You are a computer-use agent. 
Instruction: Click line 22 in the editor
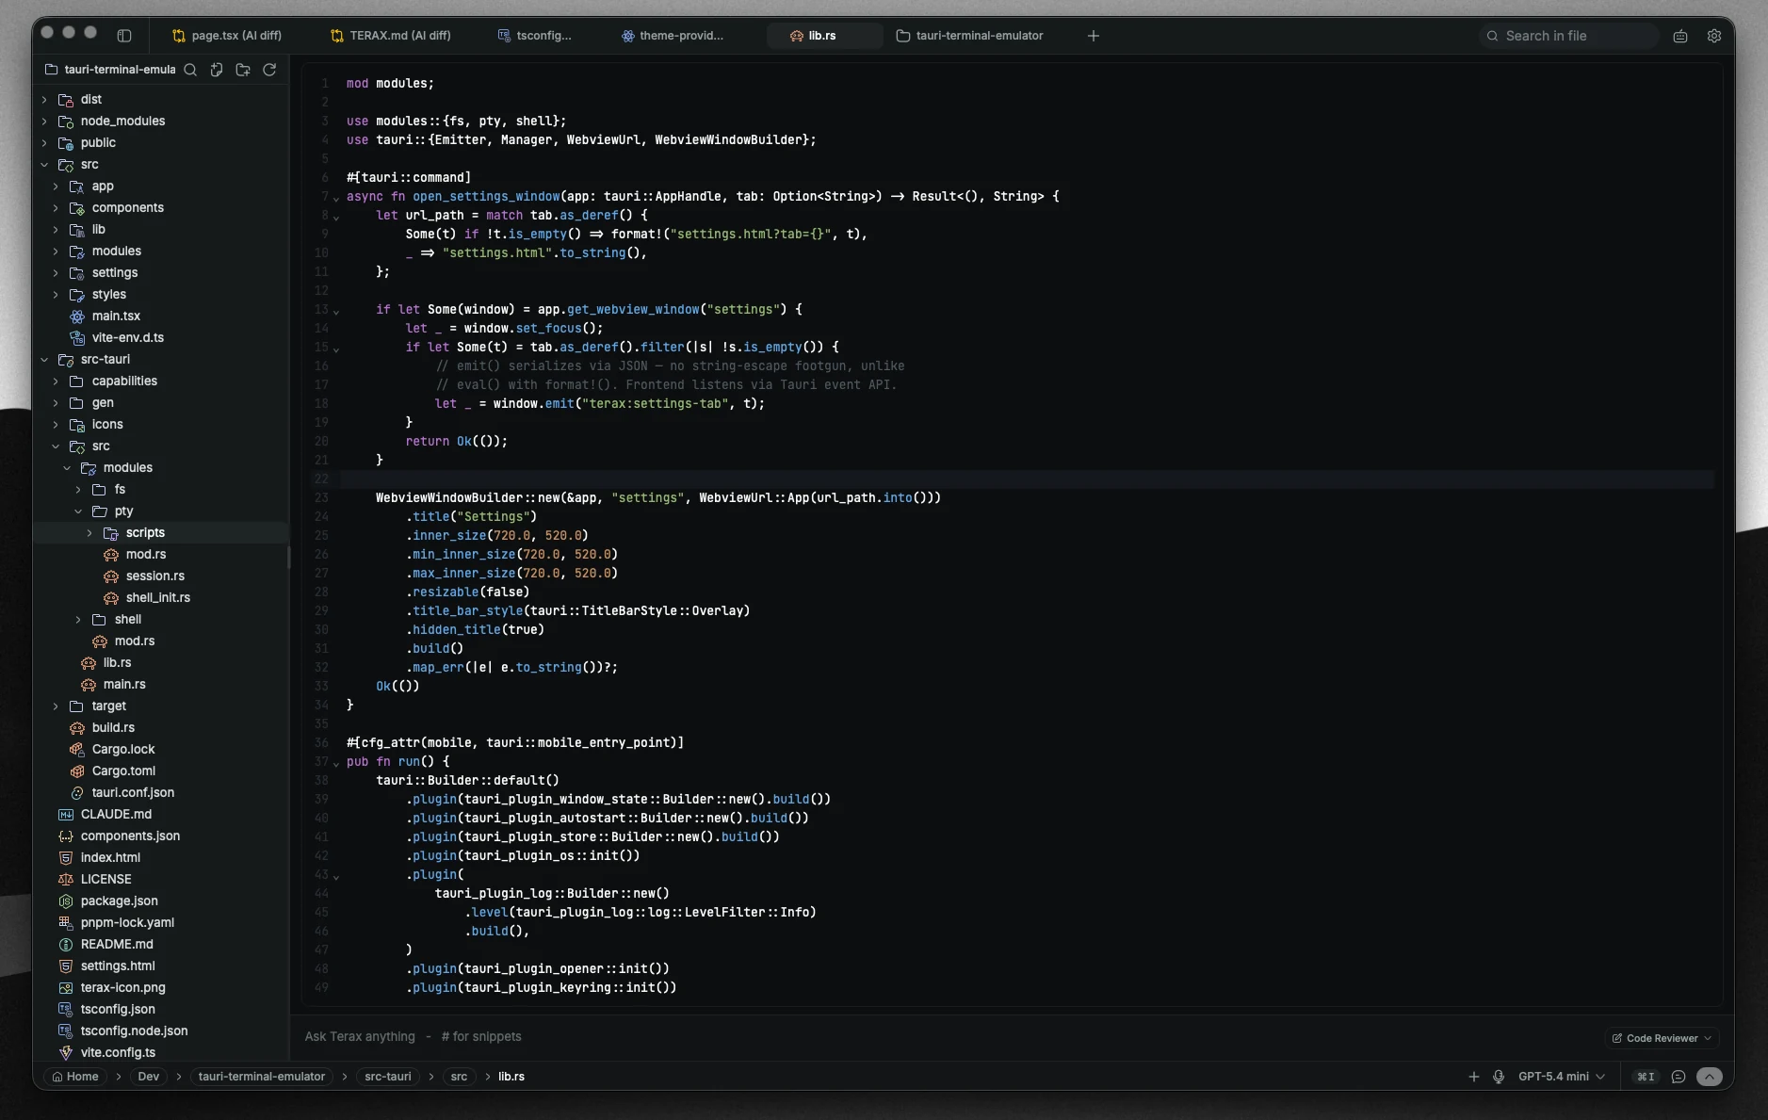tap(1027, 479)
